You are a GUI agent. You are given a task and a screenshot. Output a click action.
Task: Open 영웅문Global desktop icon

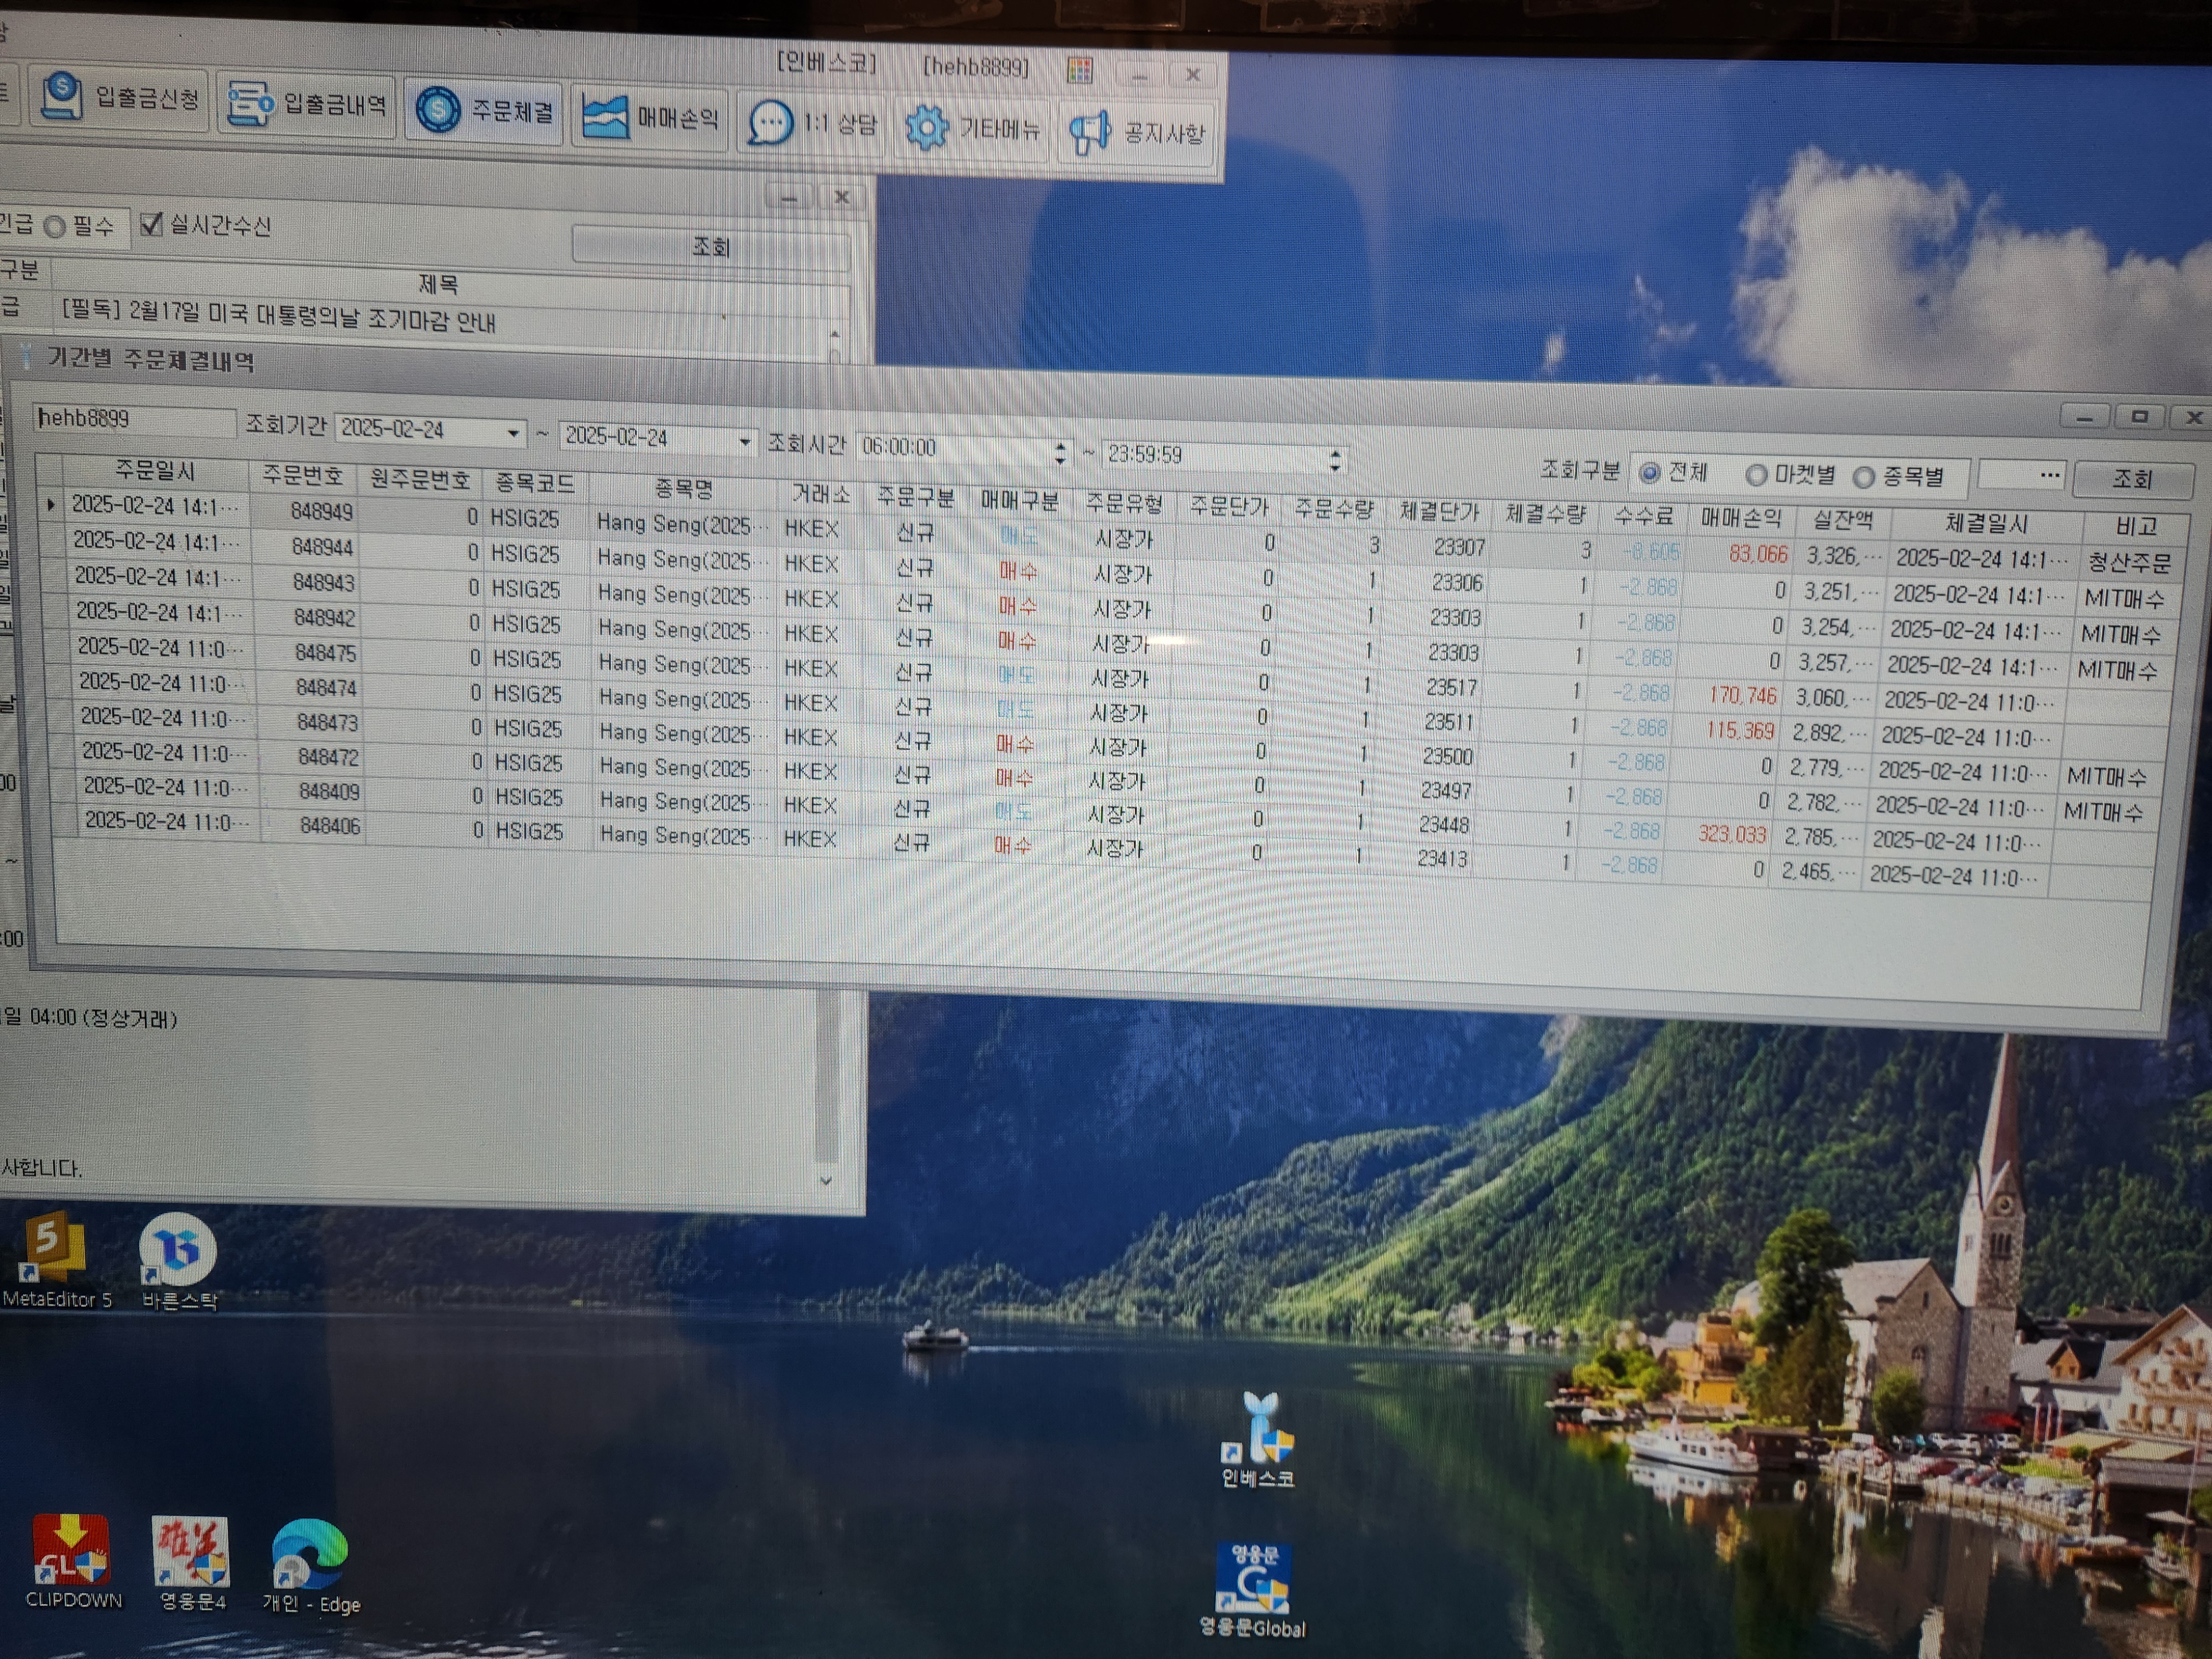(x=1252, y=1590)
